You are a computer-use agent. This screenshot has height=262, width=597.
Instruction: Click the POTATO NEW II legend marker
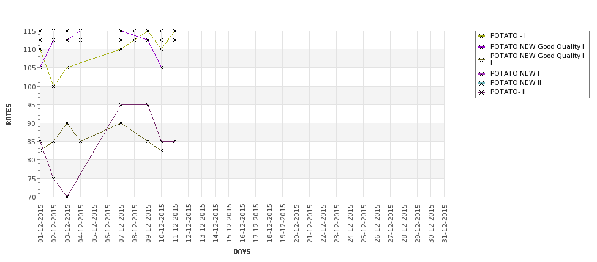pos(482,83)
